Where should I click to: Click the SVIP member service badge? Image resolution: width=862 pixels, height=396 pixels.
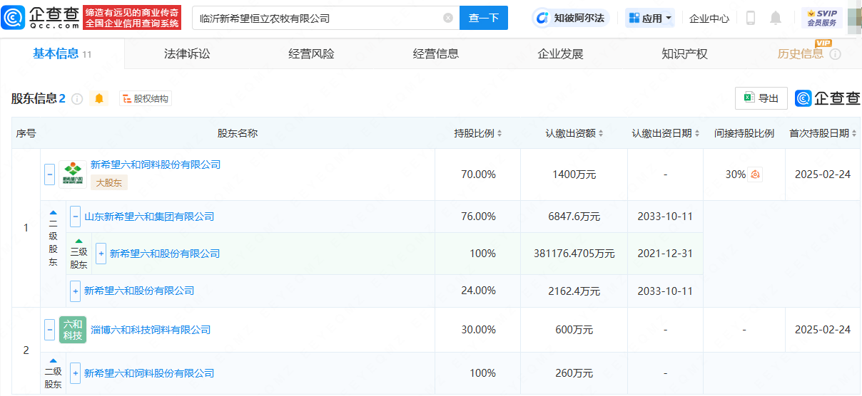[x=822, y=18]
